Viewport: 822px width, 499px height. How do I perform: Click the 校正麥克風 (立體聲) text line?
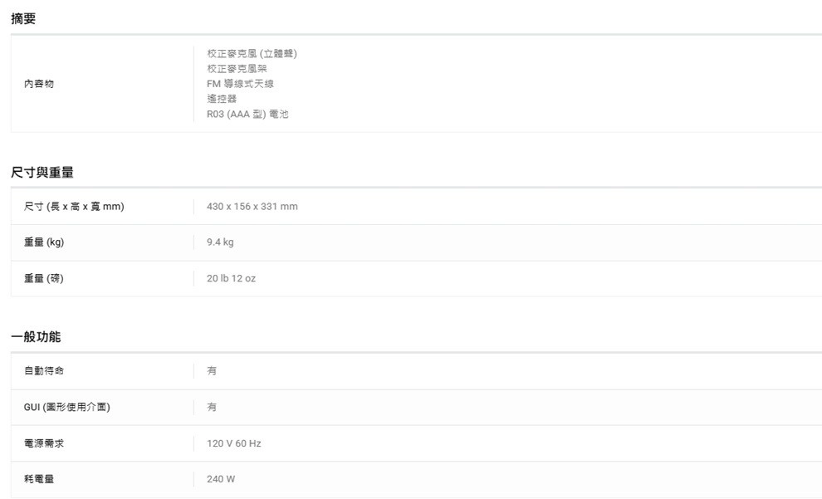click(x=252, y=54)
